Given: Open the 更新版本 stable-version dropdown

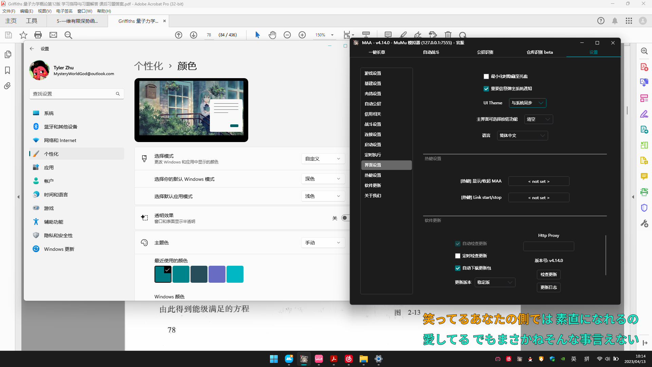Looking at the screenshot, I should pos(495,282).
